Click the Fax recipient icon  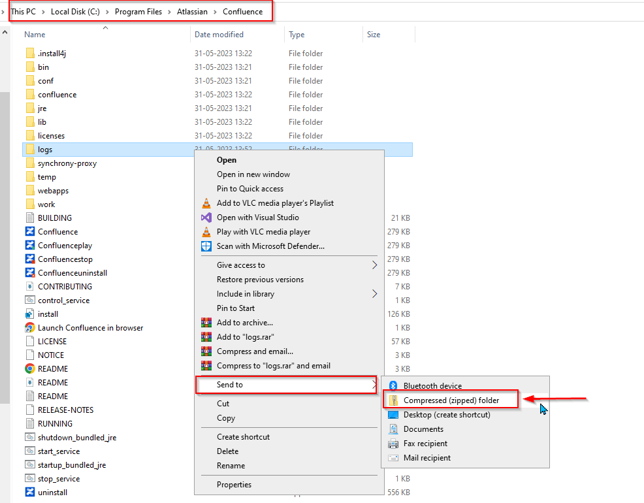click(x=393, y=444)
